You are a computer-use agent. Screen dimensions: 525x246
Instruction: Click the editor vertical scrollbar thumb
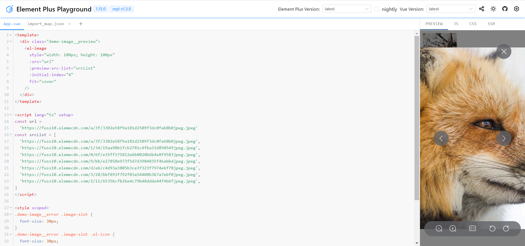pos(417,118)
